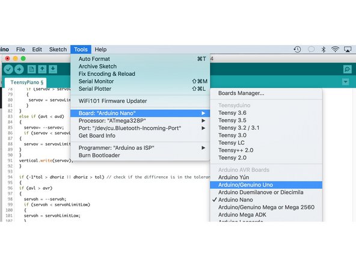This screenshot has width=356, height=267.
Task: Click the Bluetooth menu bar icon
Action: [x=324, y=49]
